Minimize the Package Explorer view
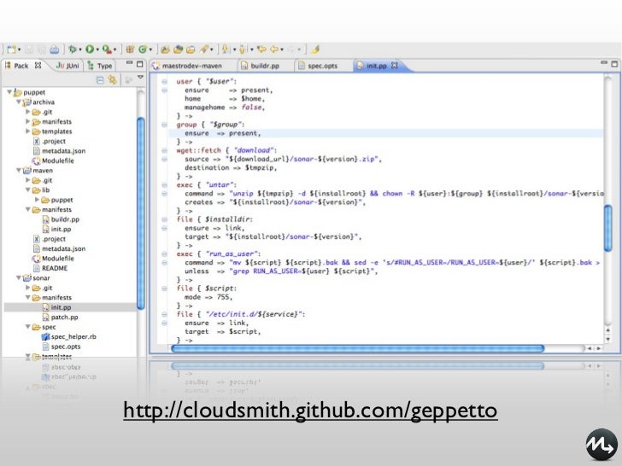The width and height of the screenshot is (622, 466). tap(129, 63)
